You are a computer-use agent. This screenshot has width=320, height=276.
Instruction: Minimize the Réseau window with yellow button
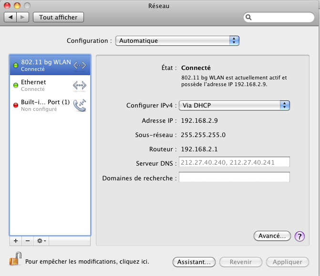click(17, 6)
